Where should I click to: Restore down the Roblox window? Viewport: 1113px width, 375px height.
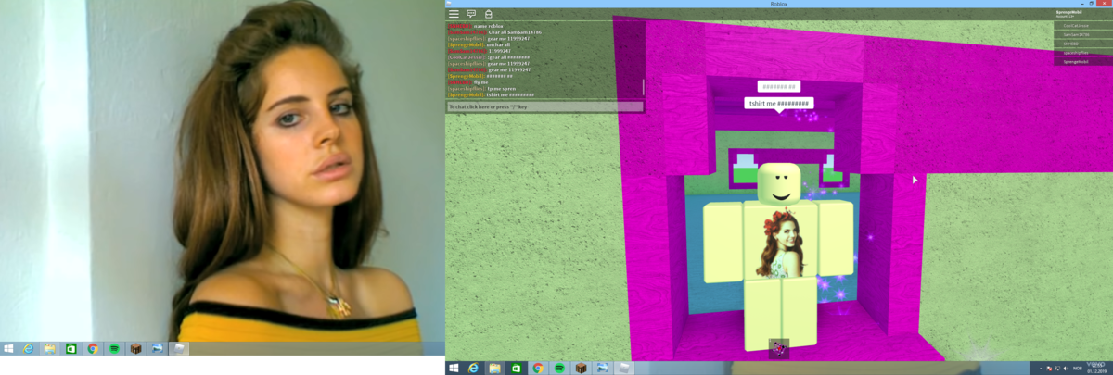pyautogui.click(x=1091, y=4)
